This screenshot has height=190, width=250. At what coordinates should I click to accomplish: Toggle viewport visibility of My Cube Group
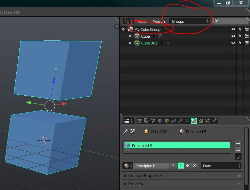click(x=233, y=29)
